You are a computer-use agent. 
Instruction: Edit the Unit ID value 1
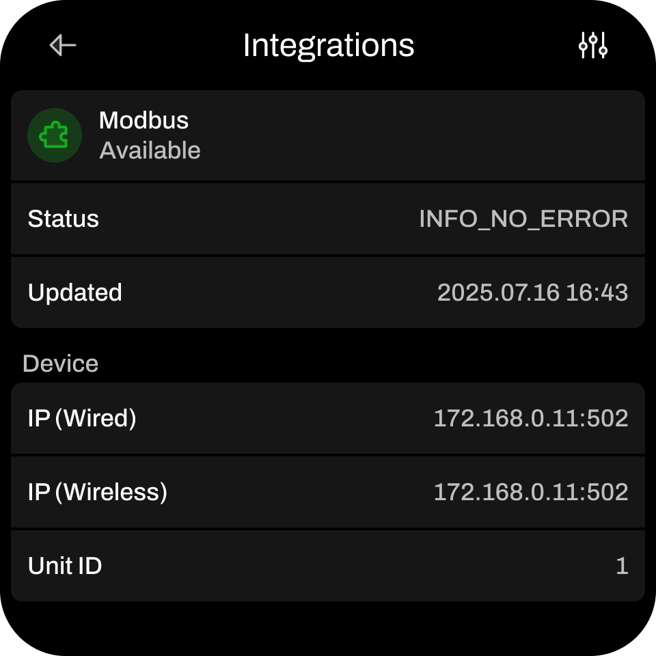point(621,566)
